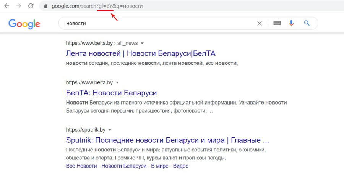Open the Новости Беларуси sitelink under Sputnik
This screenshot has width=344, height=174.
(x=124, y=166)
